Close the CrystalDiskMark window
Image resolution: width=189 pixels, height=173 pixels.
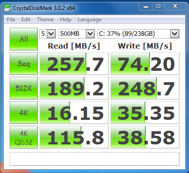pyautogui.click(x=175, y=6)
